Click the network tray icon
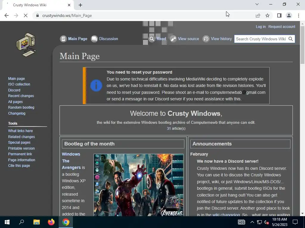The width and height of the screenshot is (305, 228). pos(259,222)
